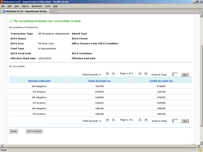
Task: Open the History menu
Action: coord(25,6)
